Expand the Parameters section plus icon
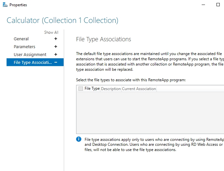Viewport: 224px width, 171px height. point(56,47)
